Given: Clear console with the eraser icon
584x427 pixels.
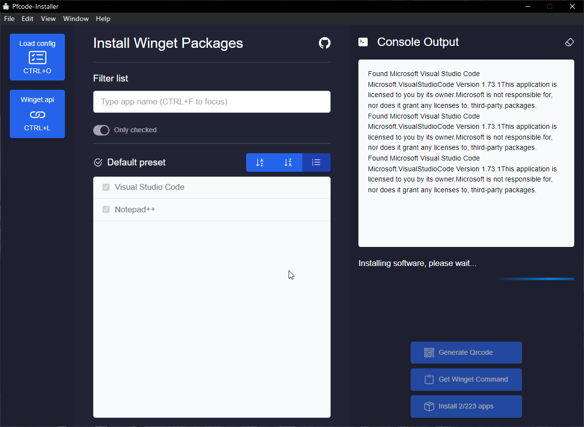Looking at the screenshot, I should (x=569, y=42).
